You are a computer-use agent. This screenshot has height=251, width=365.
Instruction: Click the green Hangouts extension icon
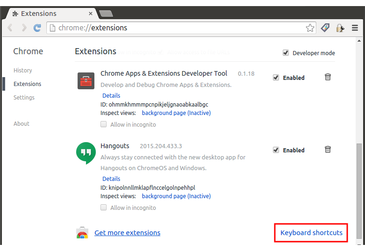tap(86, 153)
